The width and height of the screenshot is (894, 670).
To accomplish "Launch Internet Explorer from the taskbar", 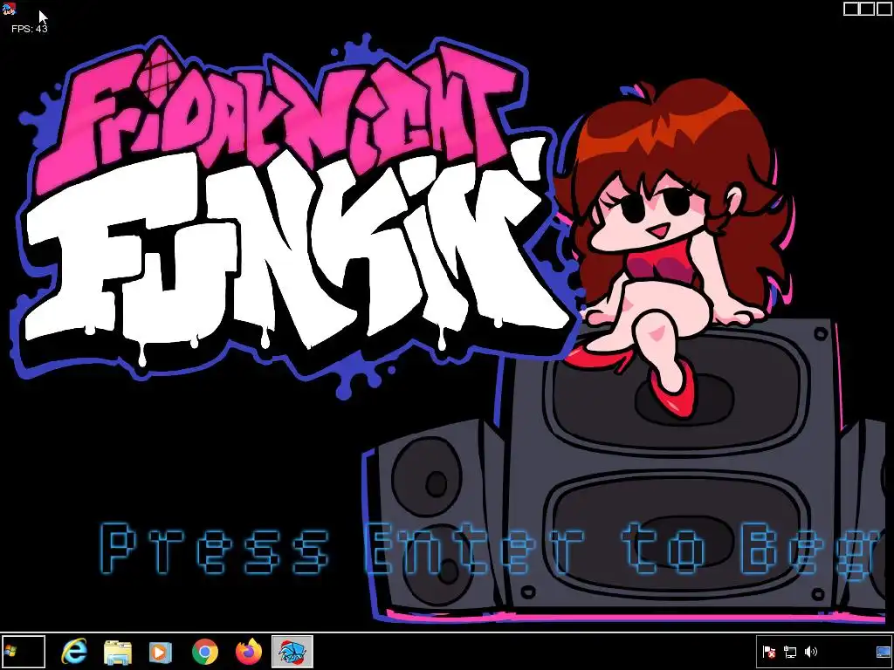I will 74,652.
